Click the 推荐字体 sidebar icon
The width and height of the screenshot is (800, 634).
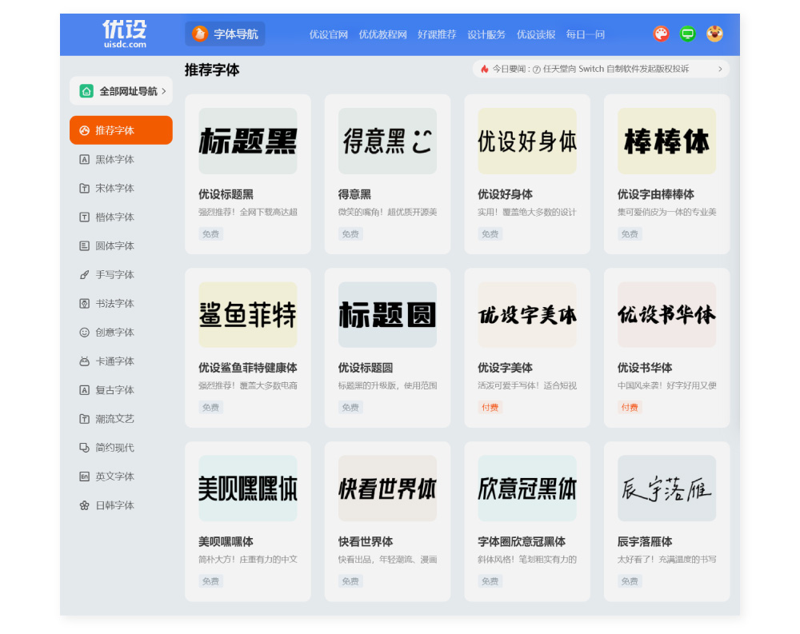84,130
